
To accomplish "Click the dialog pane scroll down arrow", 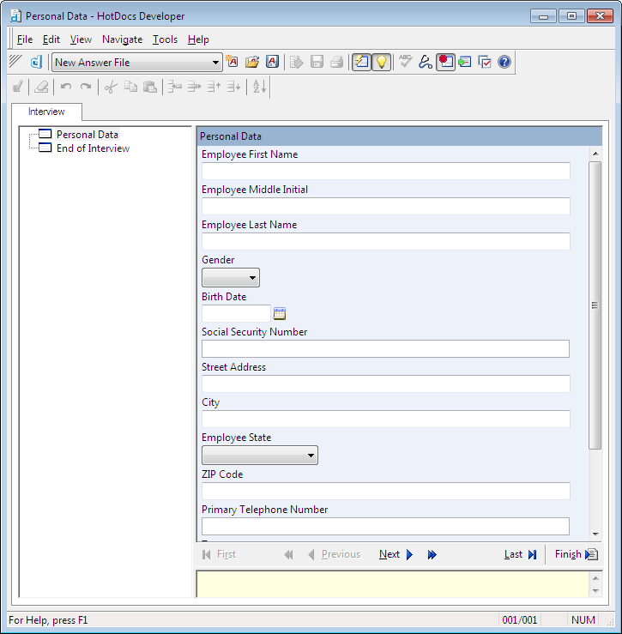I will click(595, 534).
